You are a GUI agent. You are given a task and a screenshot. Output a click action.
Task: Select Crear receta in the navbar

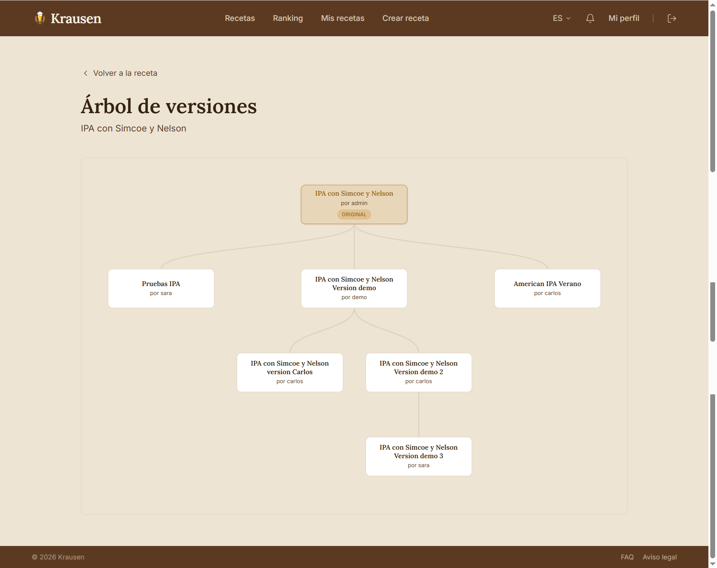pyautogui.click(x=406, y=18)
